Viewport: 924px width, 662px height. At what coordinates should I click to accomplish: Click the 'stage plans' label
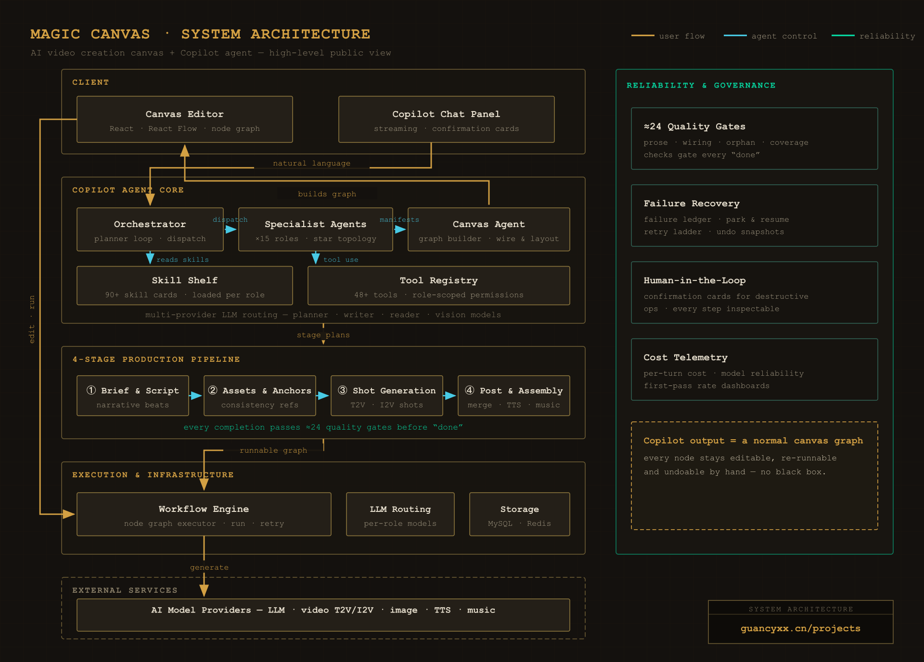pos(323,335)
